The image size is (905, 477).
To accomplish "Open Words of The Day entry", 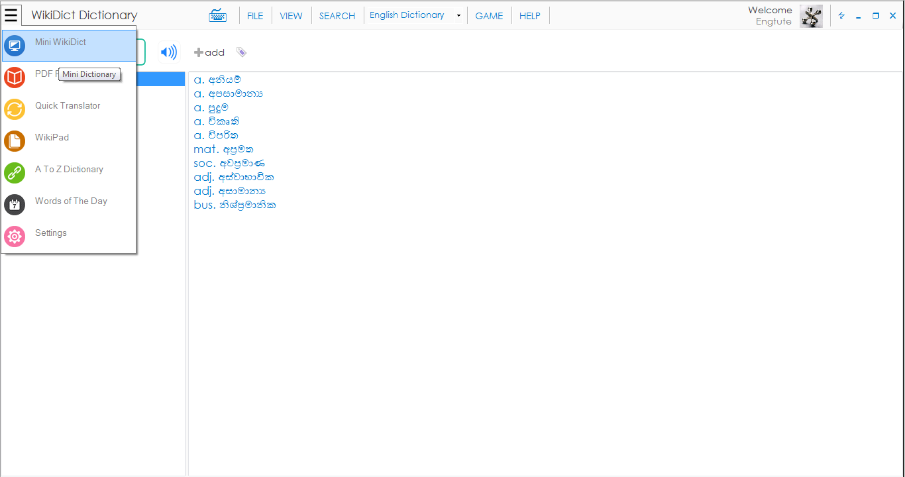I will pos(70,205).
